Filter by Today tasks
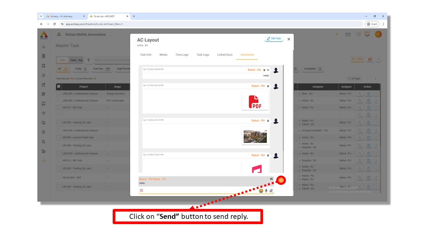This screenshot has width=423, height=238. point(80,69)
